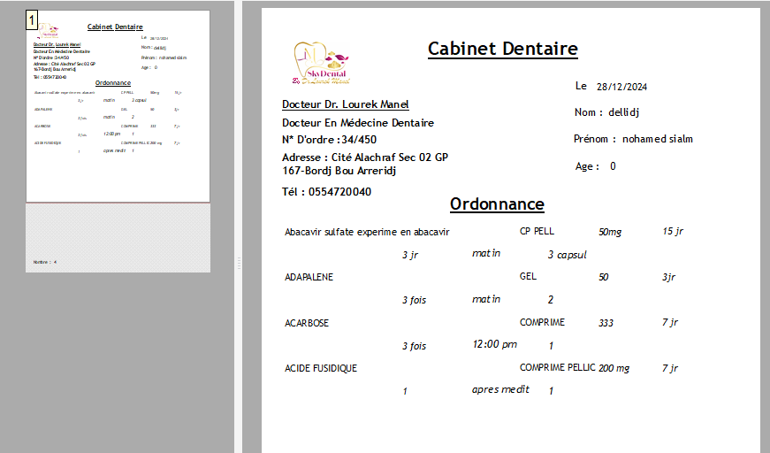Select the Abacavir sulfate medication entry
This screenshot has height=453, width=770.
pos(367,232)
